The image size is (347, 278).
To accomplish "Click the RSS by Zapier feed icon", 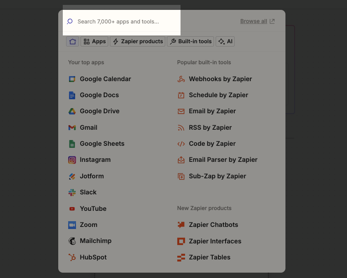I will pyautogui.click(x=181, y=128).
